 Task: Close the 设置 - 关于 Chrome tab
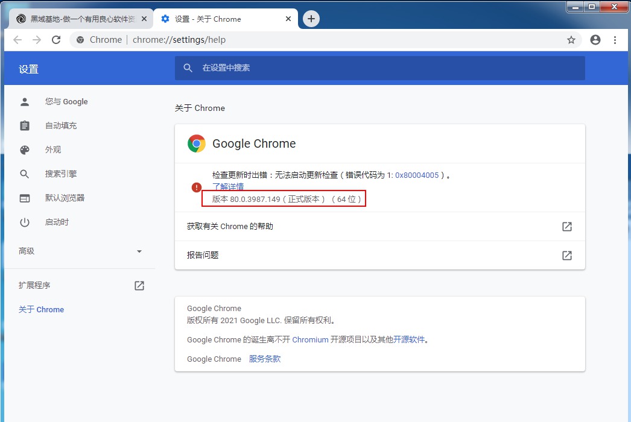(x=288, y=19)
